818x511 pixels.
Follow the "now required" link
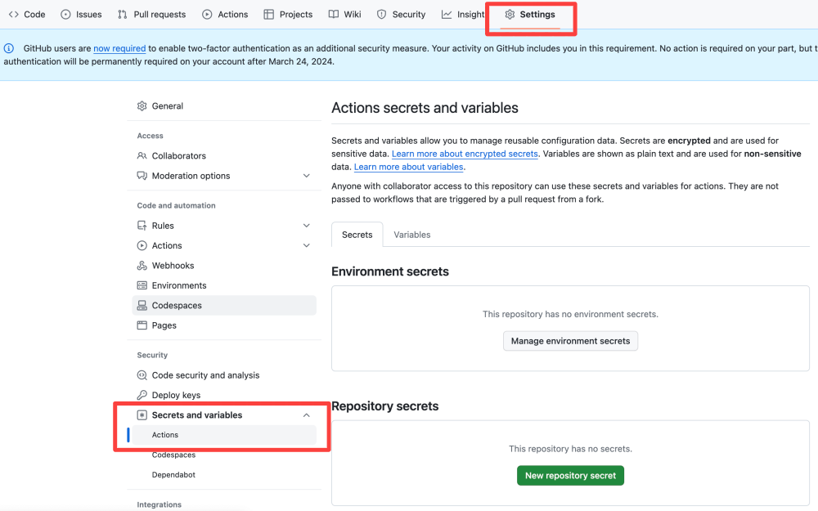119,48
